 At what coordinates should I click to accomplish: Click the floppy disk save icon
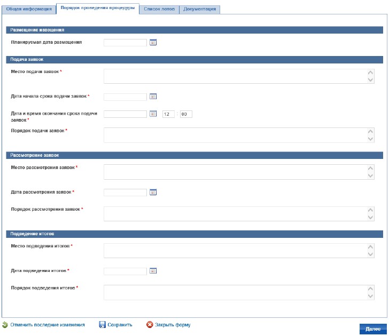coord(102,324)
